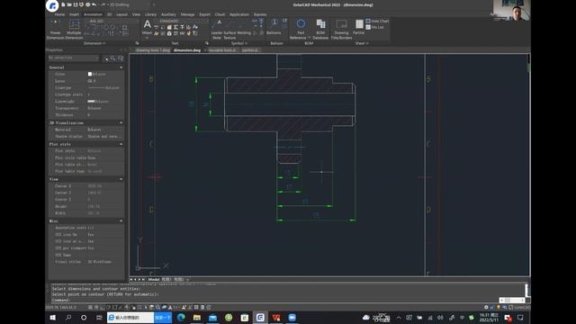
Task: Click the Hole Chart tool
Action: (377, 21)
